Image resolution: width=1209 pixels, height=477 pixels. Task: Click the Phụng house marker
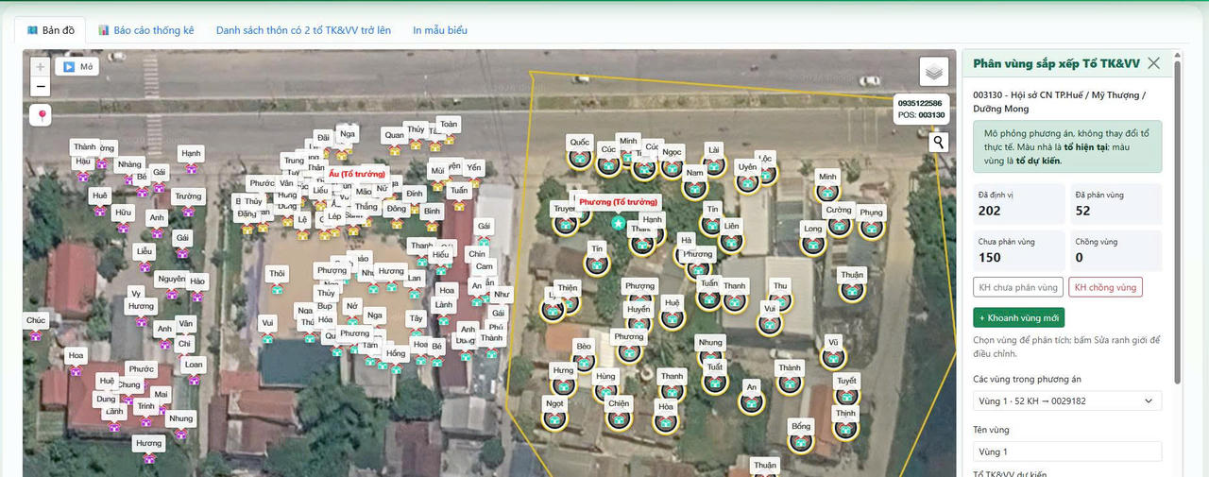[x=872, y=228]
